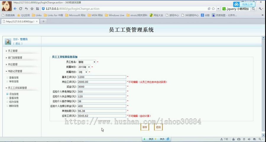Close the current browser tab
The height and width of the screenshot is (142, 266).
pyautogui.click(x=37, y=21)
